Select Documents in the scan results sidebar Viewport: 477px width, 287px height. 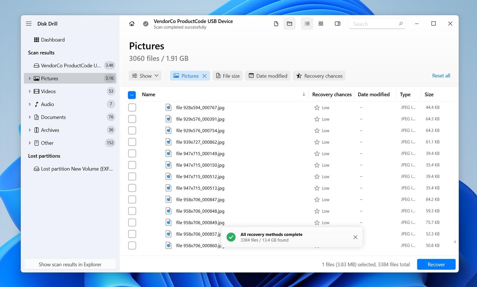click(x=70, y=117)
